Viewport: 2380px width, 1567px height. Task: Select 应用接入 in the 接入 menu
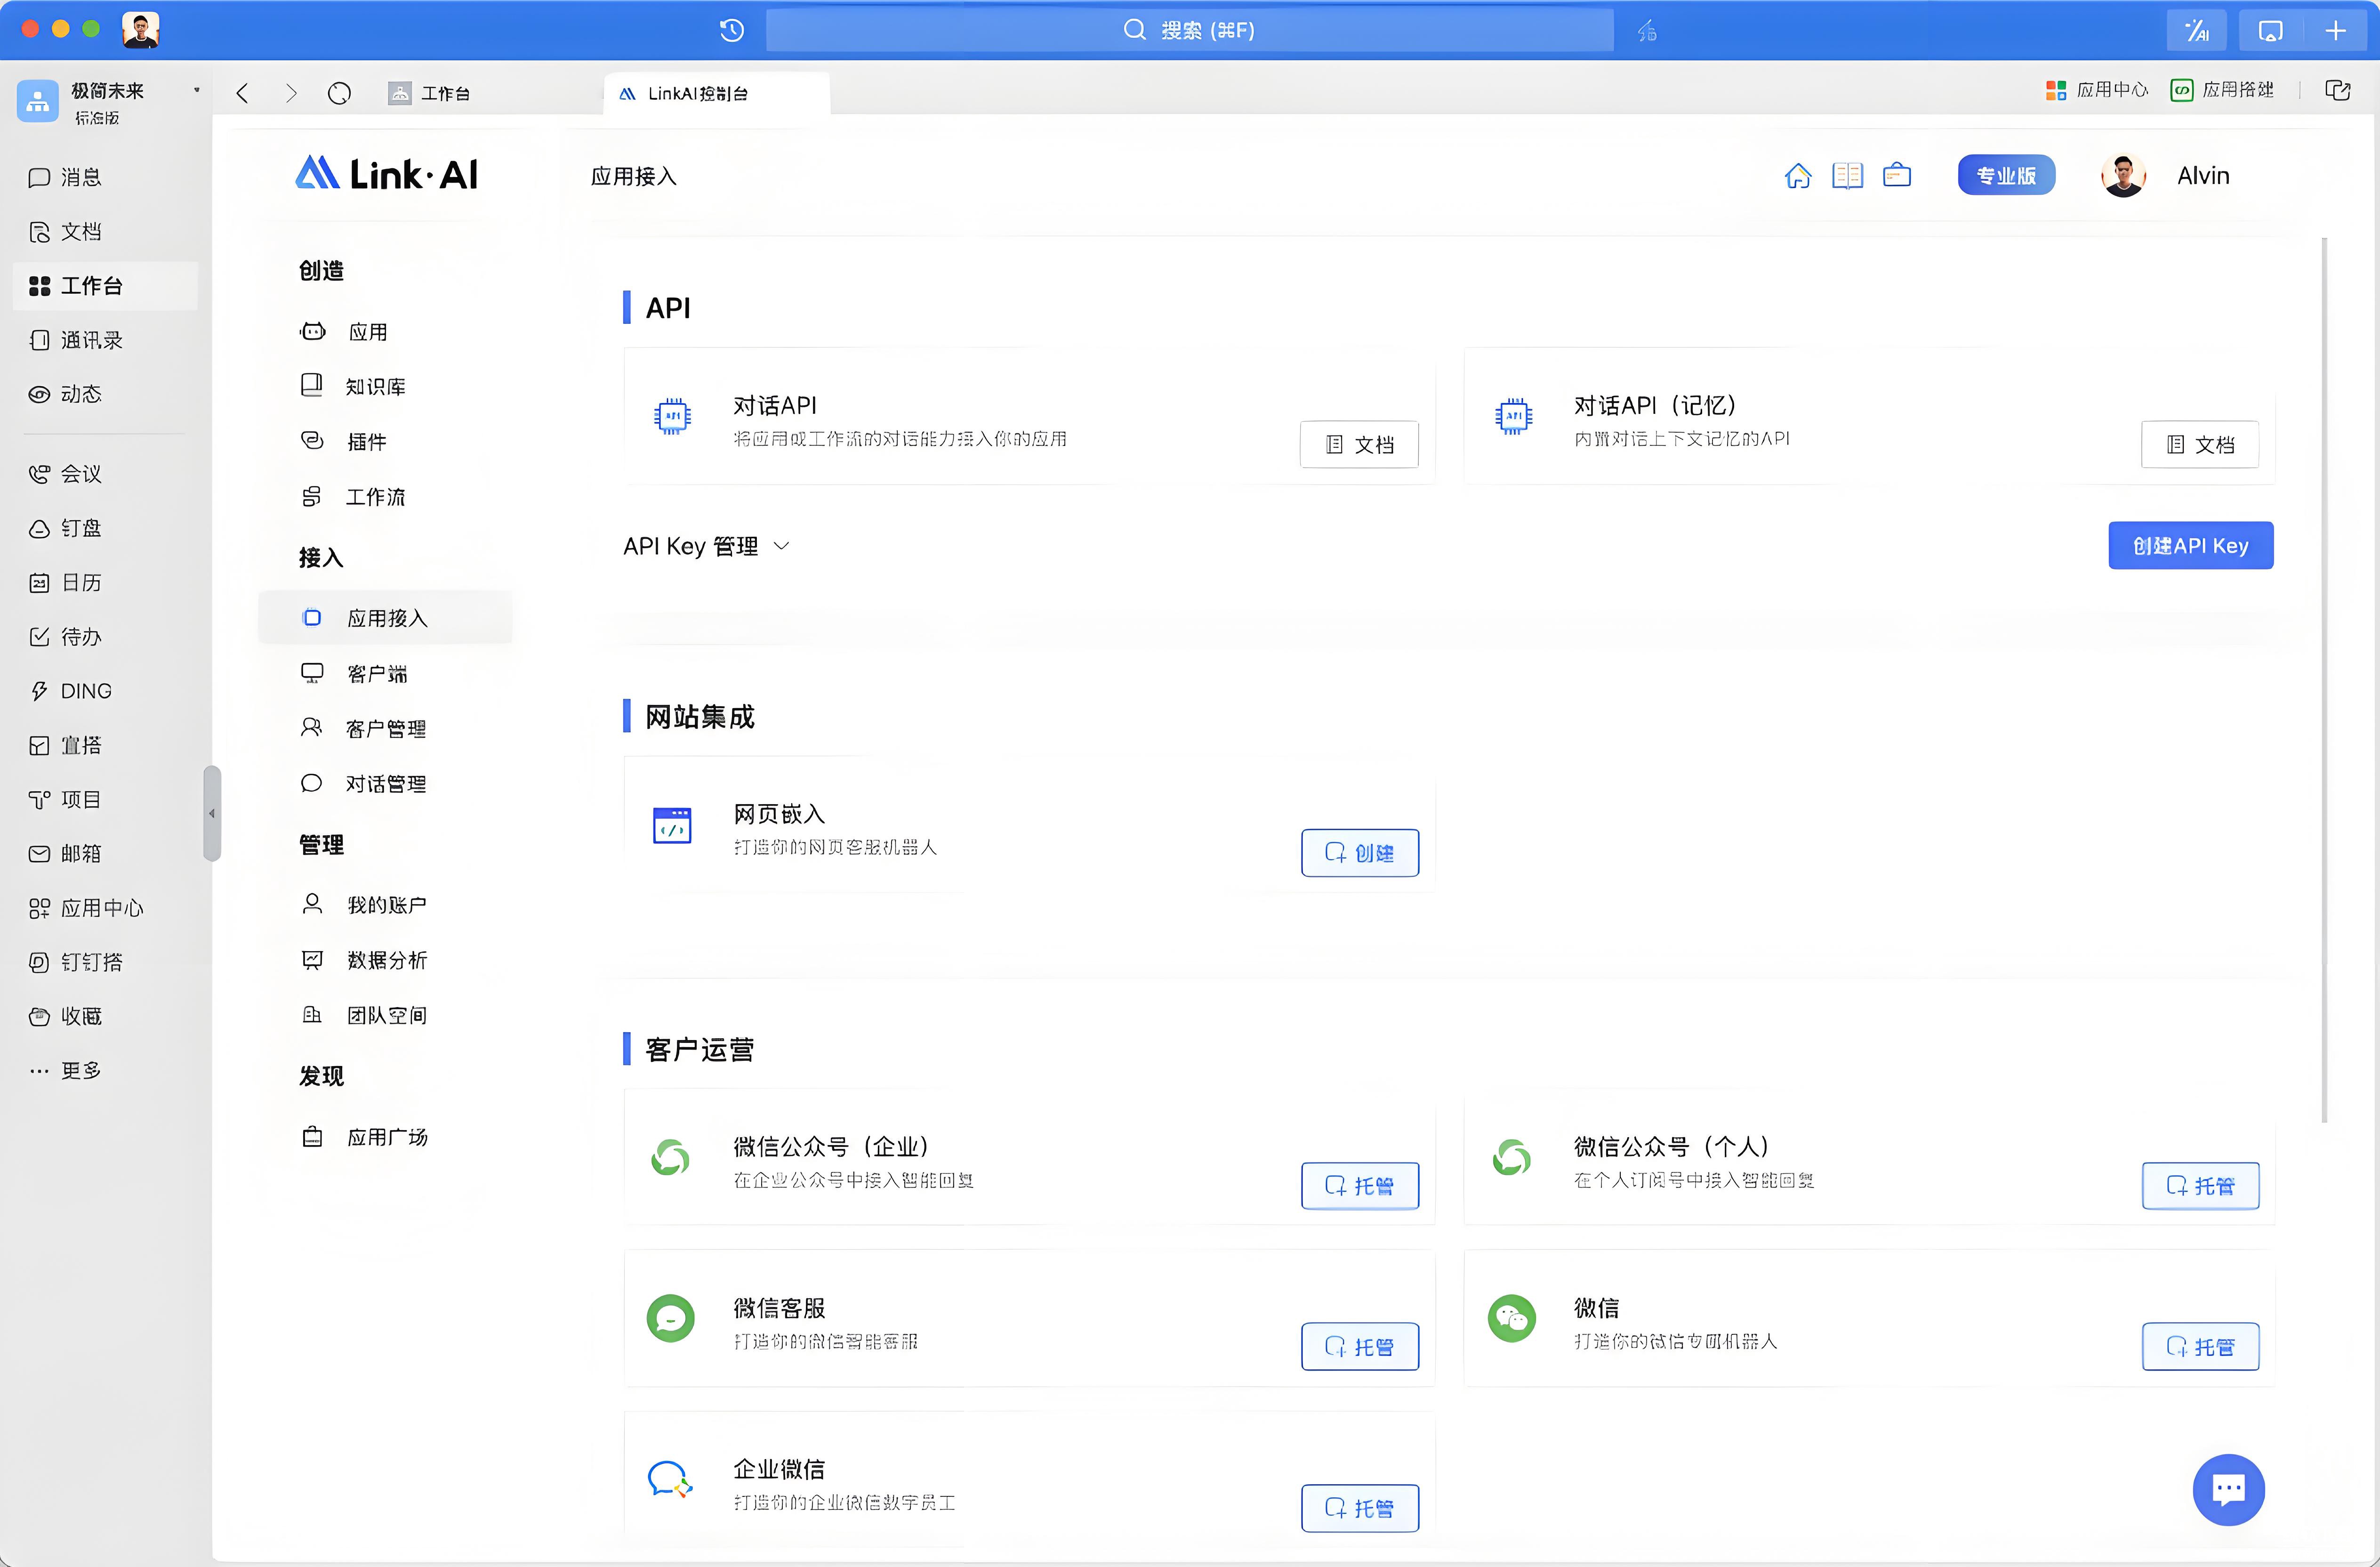point(385,618)
